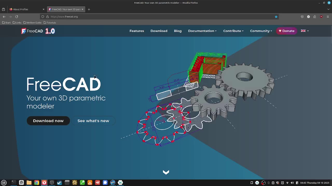Open the Start bookmarks folder
This screenshot has height=186, width=332.
(x=6, y=22)
